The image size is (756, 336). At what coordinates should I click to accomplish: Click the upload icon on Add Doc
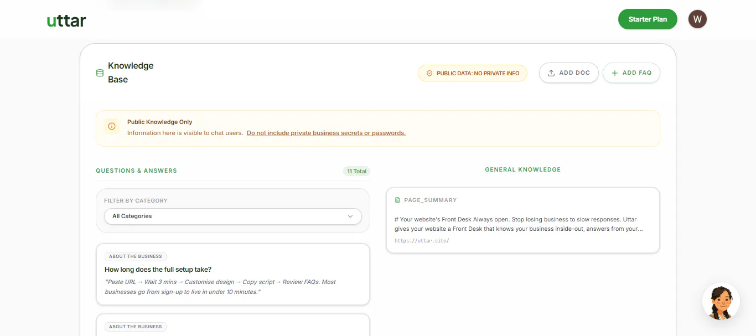(x=551, y=73)
